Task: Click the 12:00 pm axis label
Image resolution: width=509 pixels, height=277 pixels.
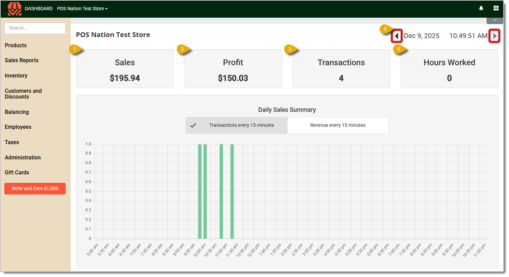Action: (243, 250)
